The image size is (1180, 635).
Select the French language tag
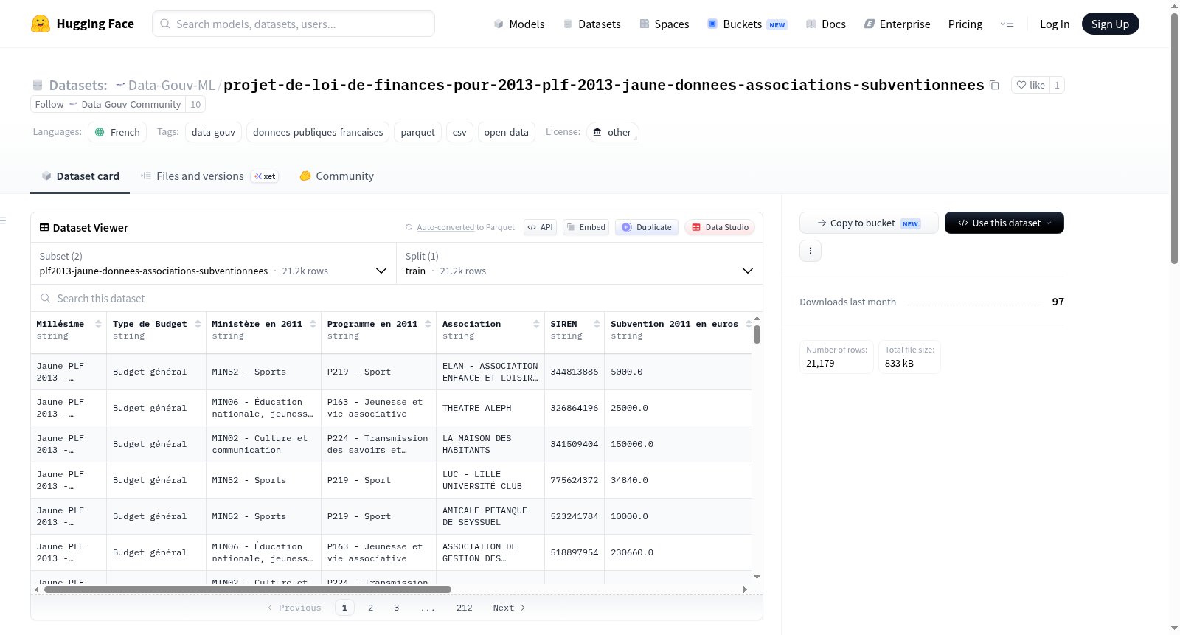117,132
